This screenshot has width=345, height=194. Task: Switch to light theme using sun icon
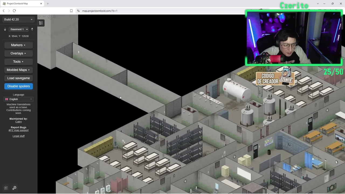click(6, 188)
